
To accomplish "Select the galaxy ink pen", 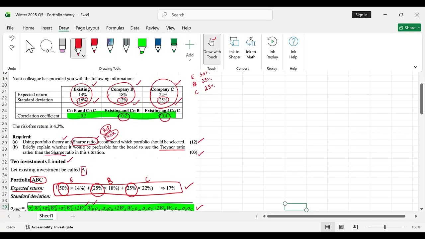I will click(110, 46).
